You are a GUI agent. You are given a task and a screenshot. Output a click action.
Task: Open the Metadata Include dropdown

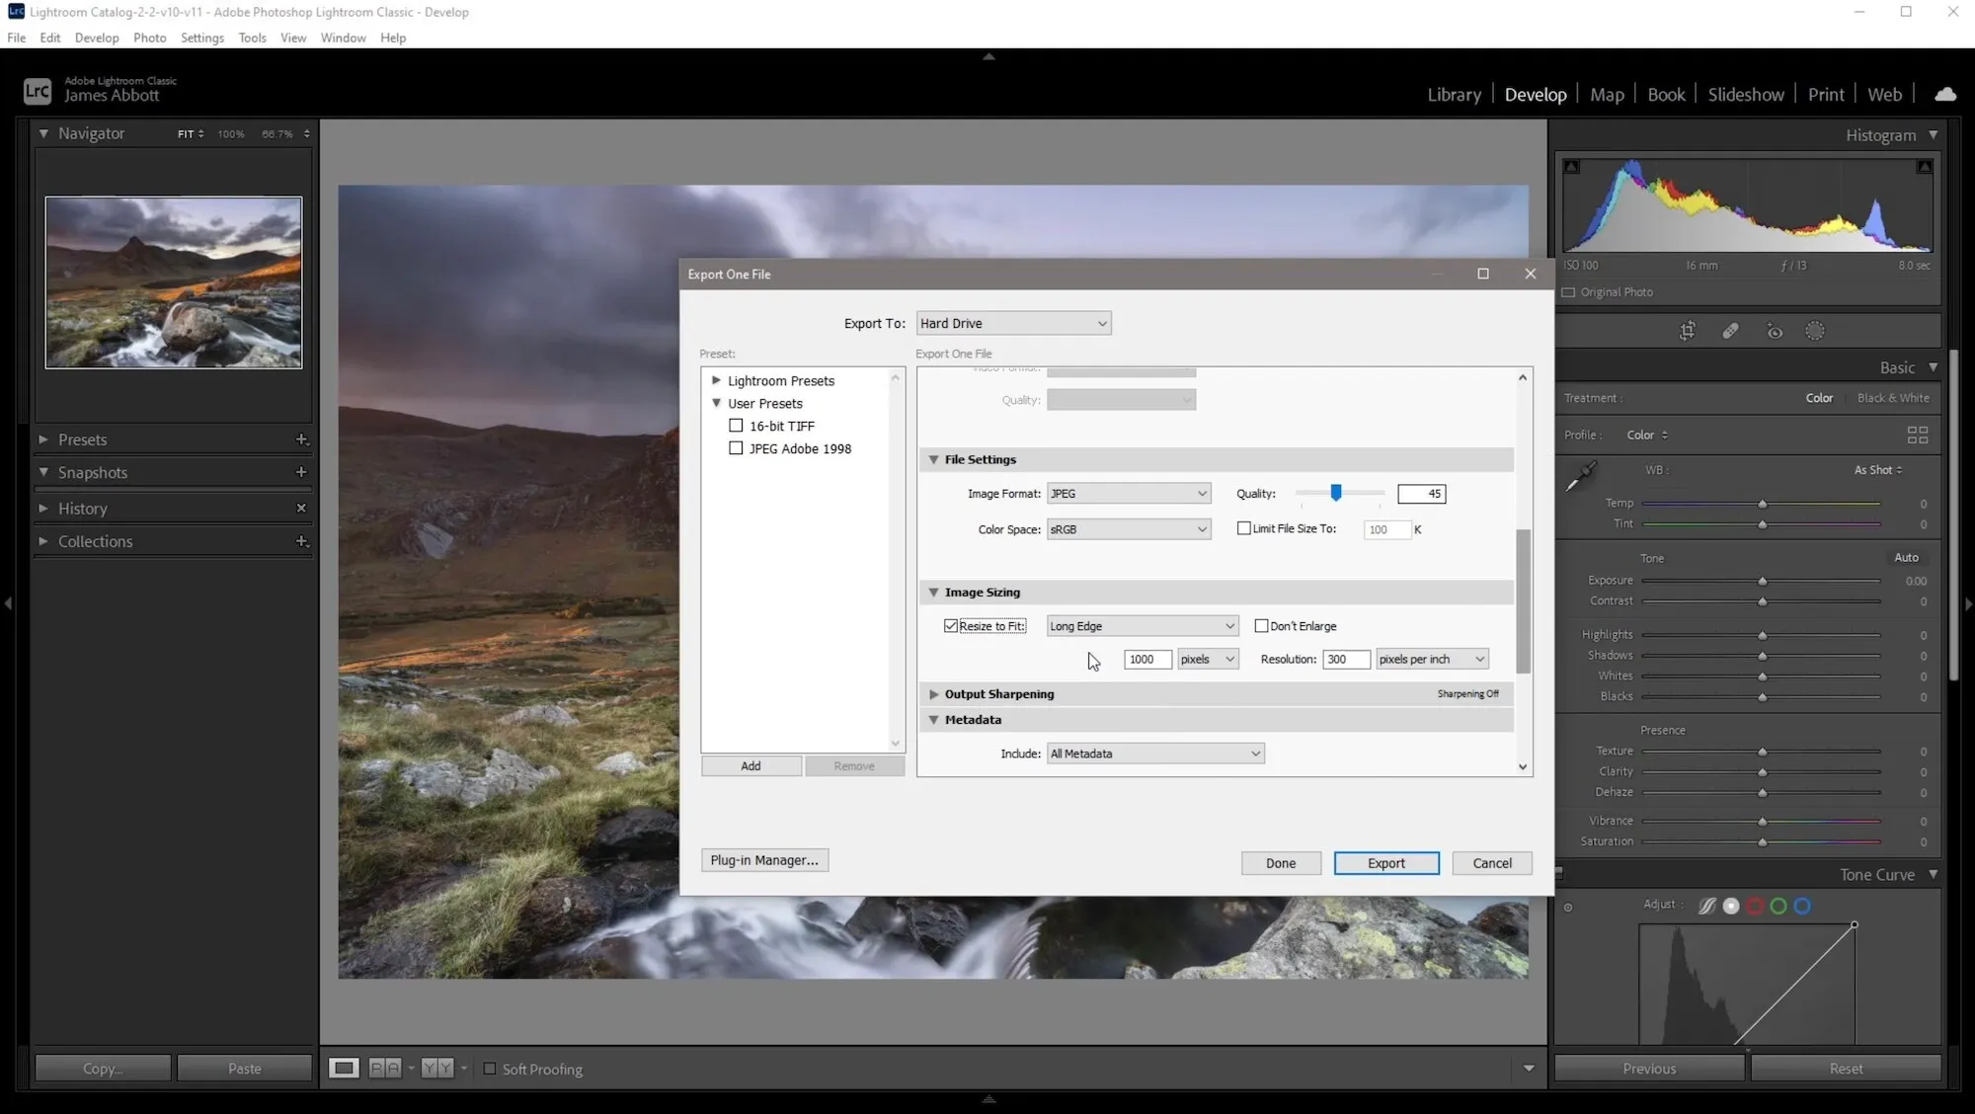[x=1155, y=754]
